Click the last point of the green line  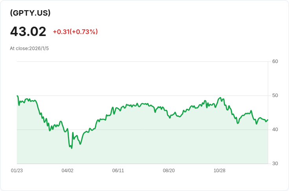[267, 120]
